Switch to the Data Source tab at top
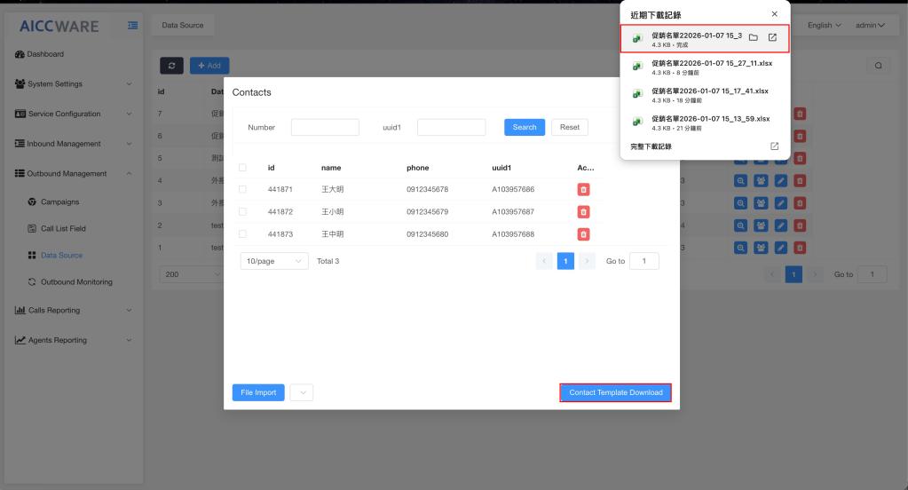Viewport: 908px width, 490px height. 183,26
